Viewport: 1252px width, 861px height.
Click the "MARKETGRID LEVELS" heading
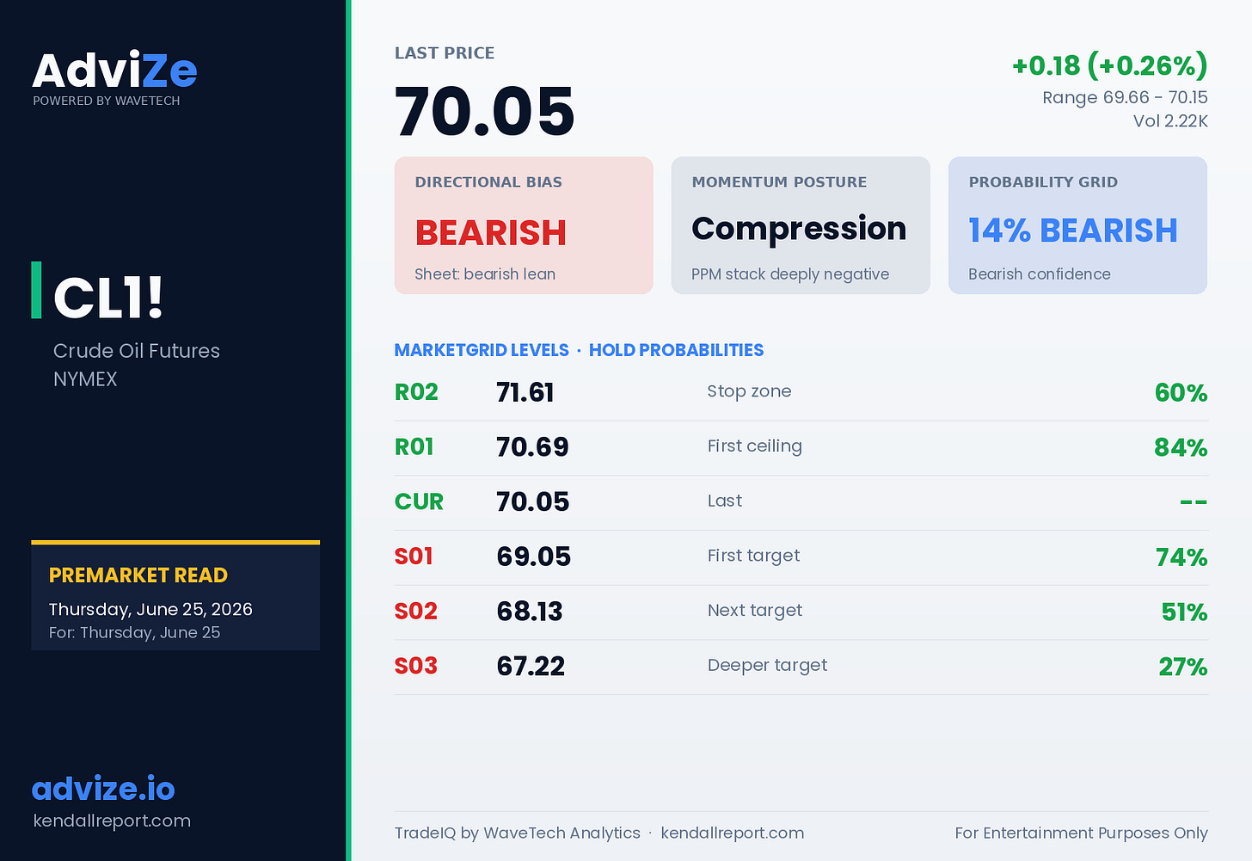482,350
